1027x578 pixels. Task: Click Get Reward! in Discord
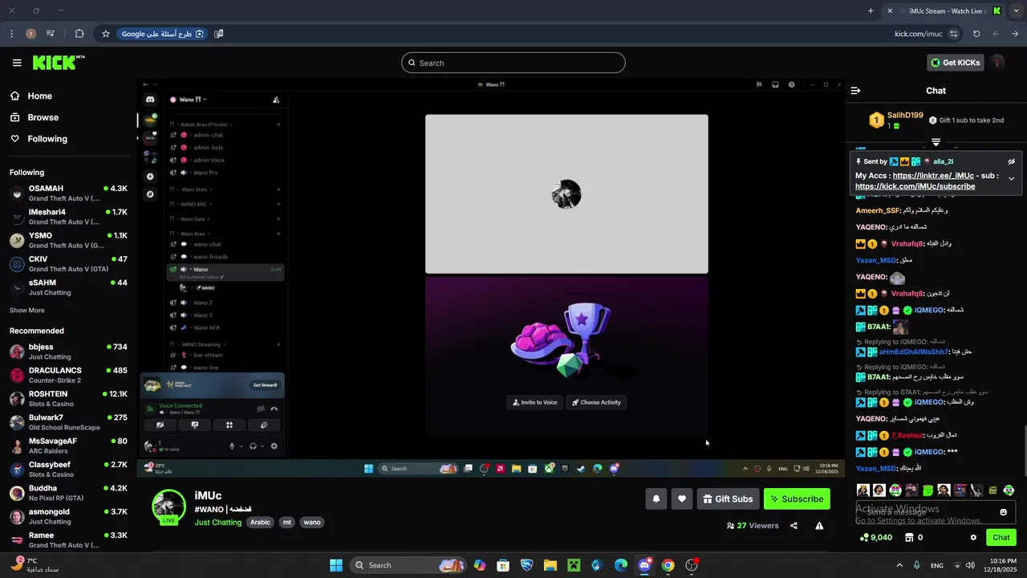pos(266,385)
